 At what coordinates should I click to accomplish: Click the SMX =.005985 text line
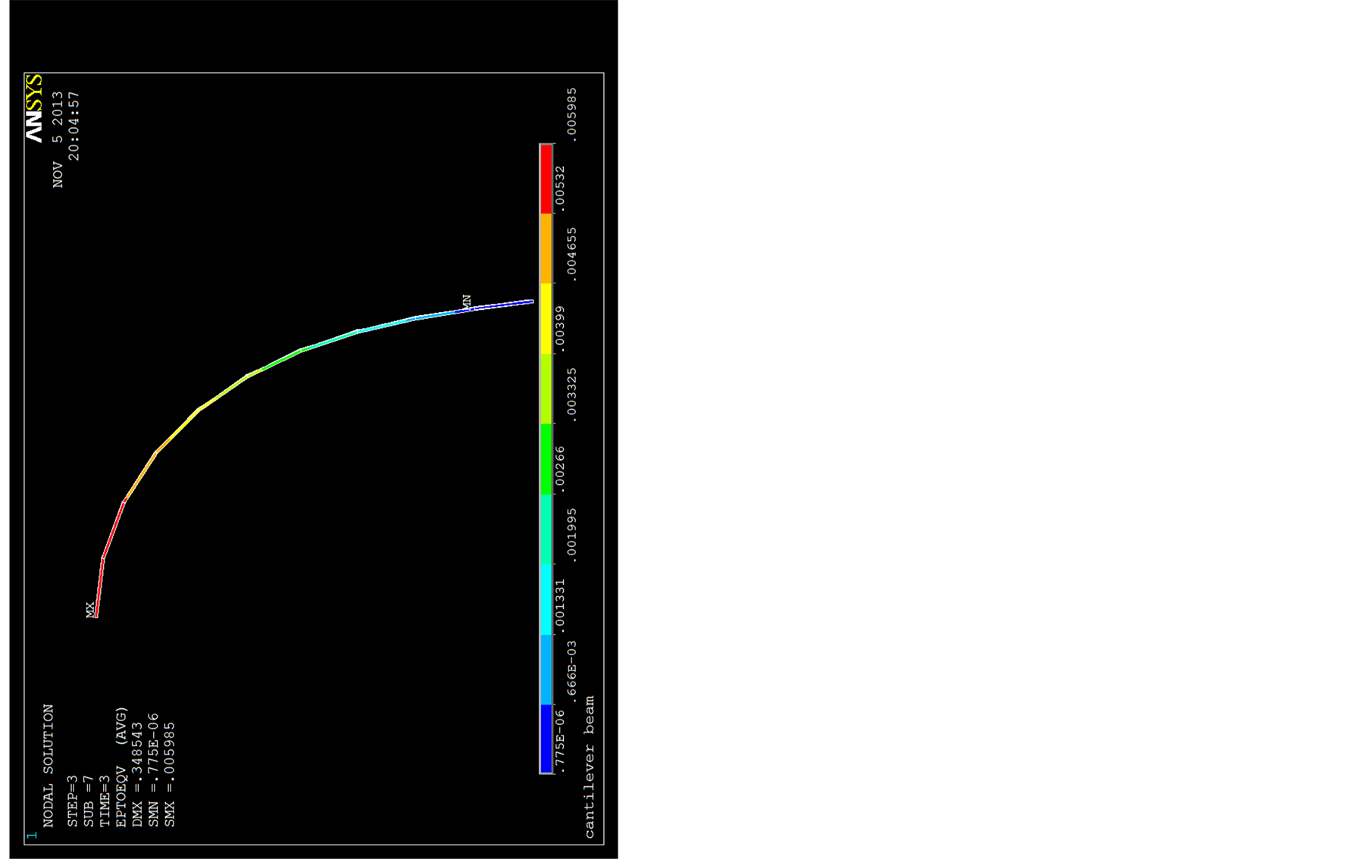tap(170, 774)
